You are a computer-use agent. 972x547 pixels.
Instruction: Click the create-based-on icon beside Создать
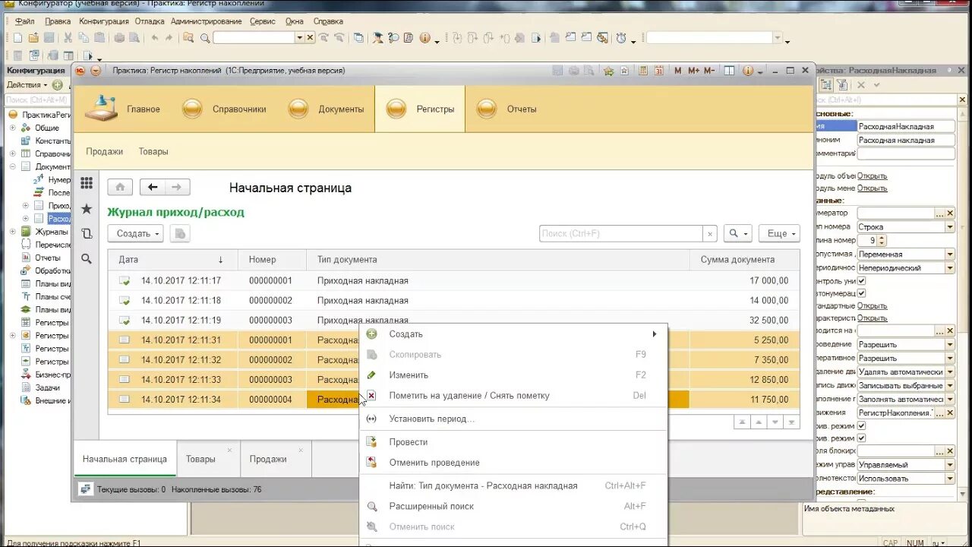coord(180,233)
